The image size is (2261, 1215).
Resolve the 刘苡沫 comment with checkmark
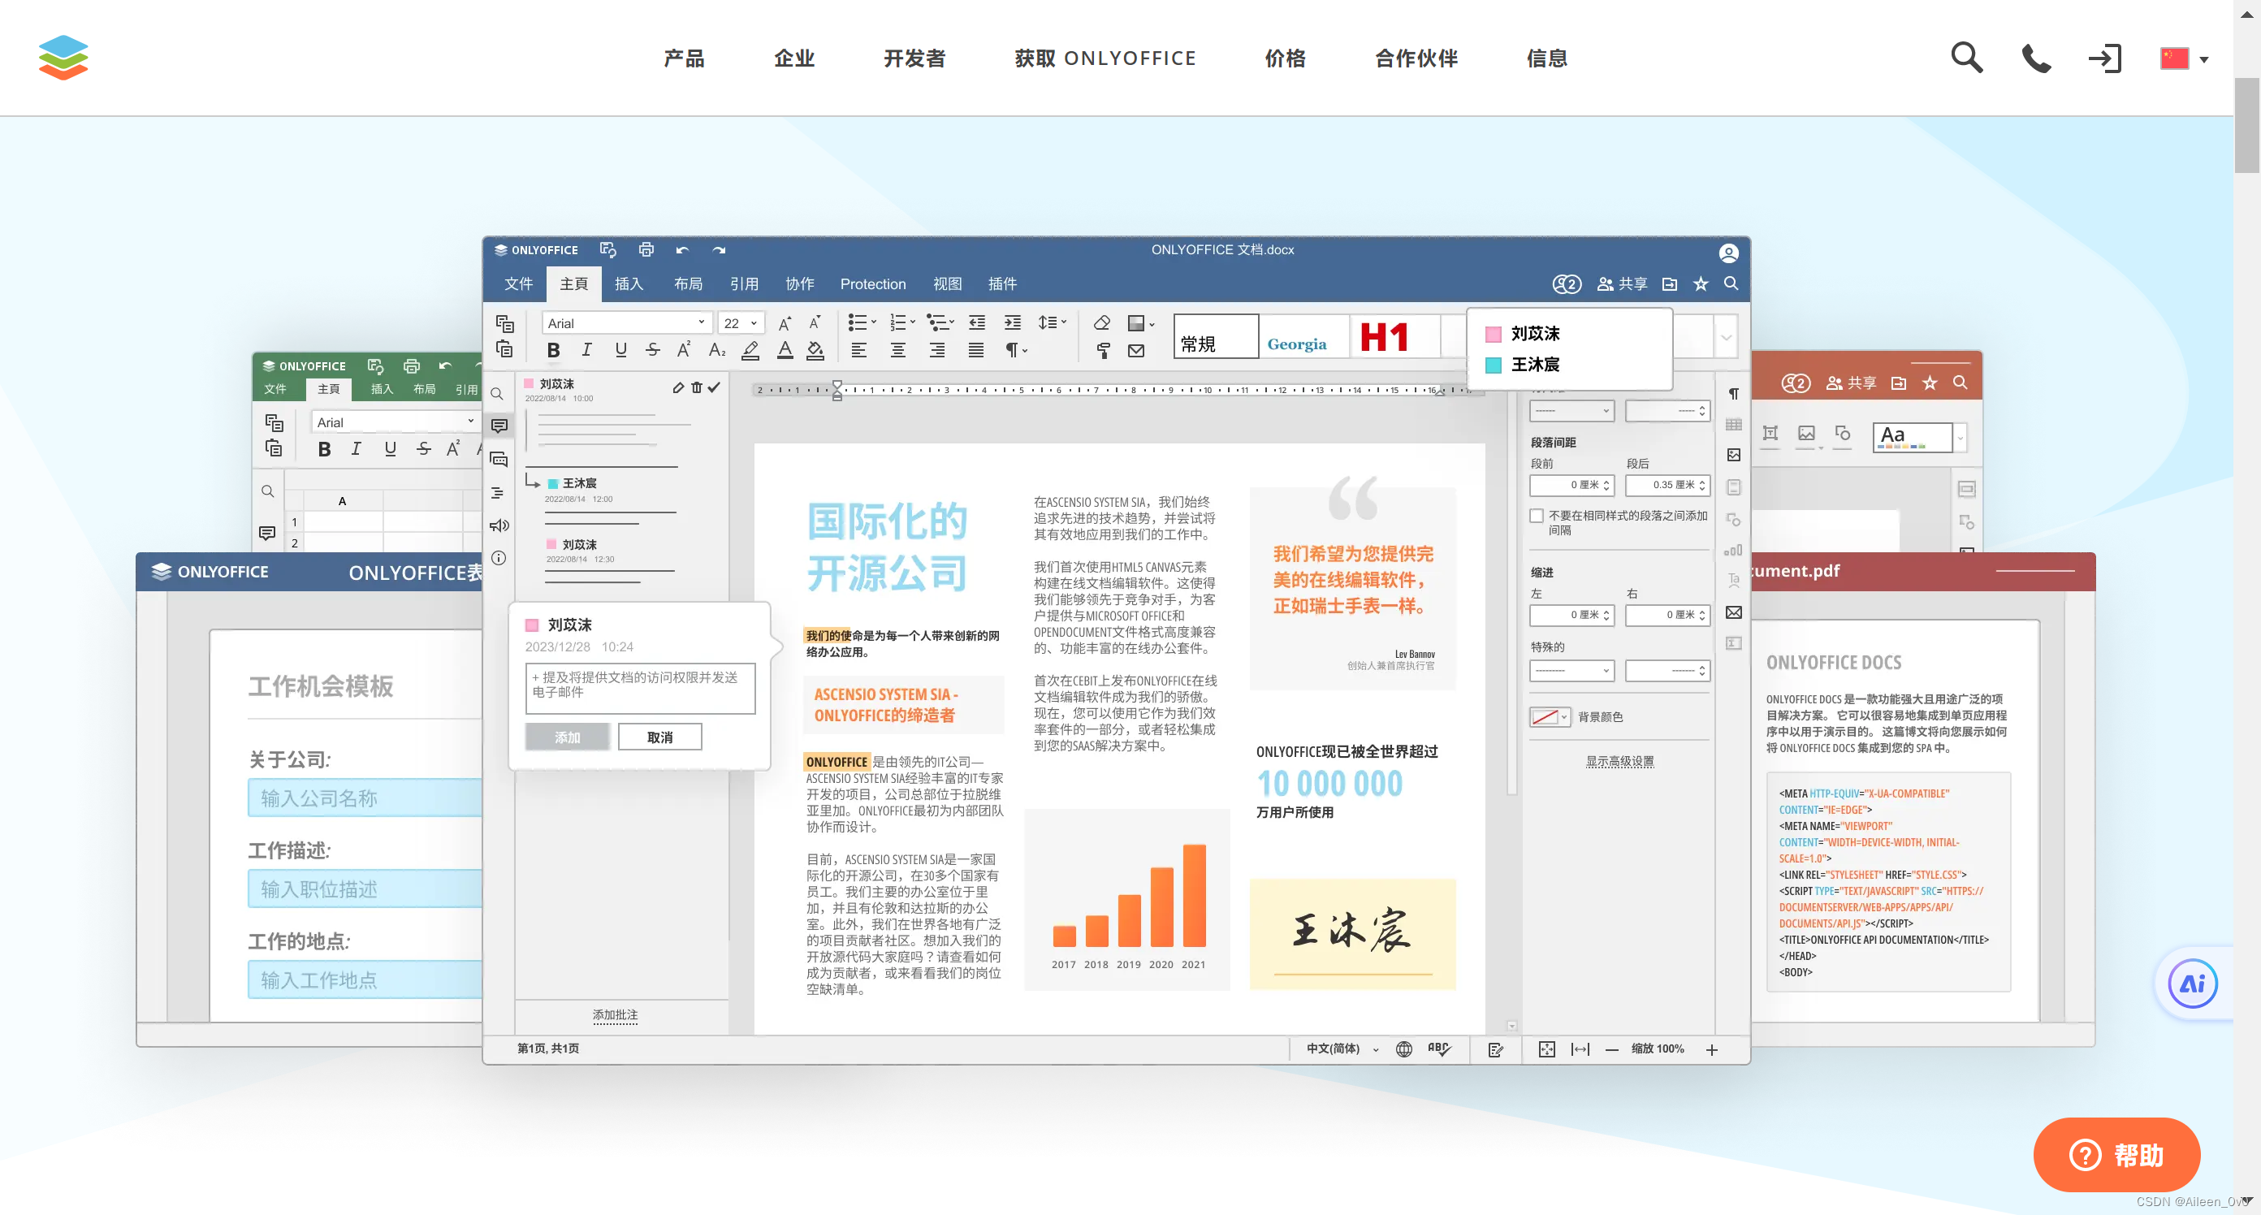point(714,387)
